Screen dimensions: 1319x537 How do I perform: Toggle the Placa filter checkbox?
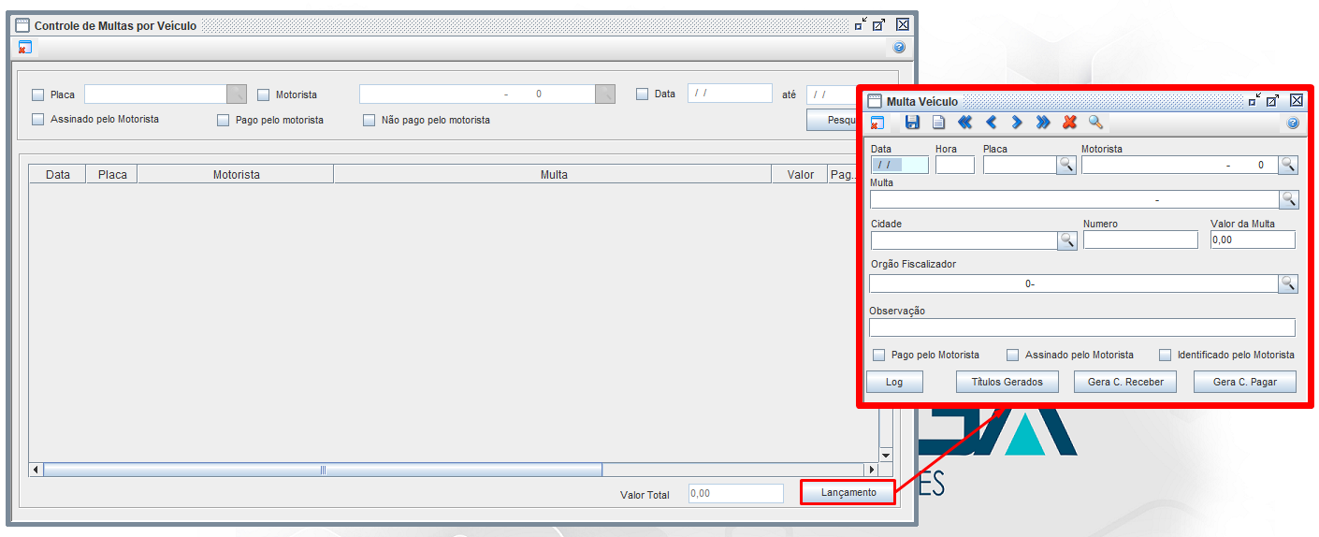click(38, 94)
